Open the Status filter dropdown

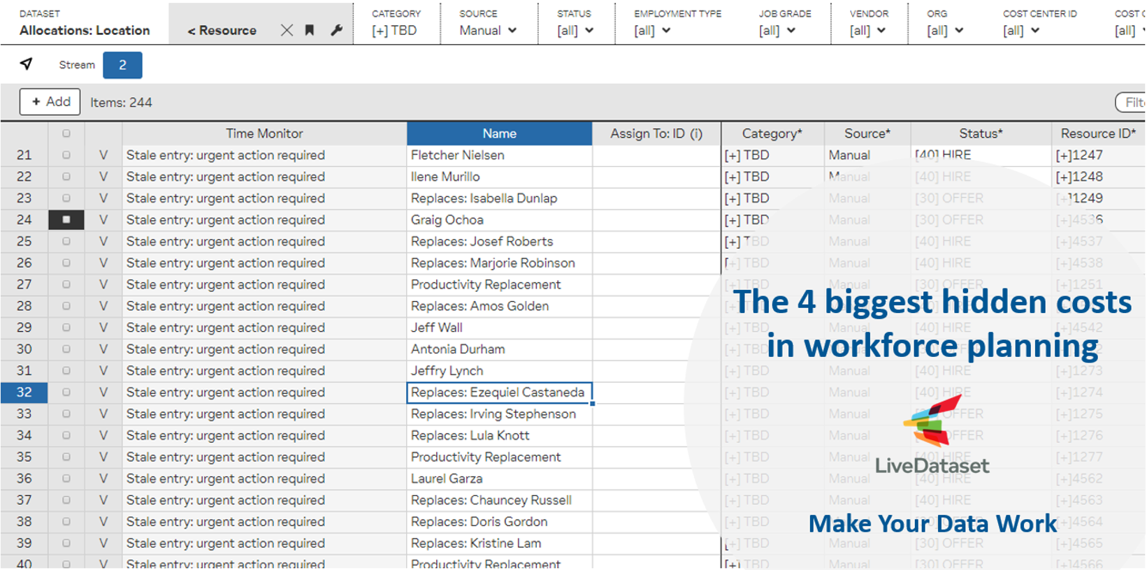point(575,30)
